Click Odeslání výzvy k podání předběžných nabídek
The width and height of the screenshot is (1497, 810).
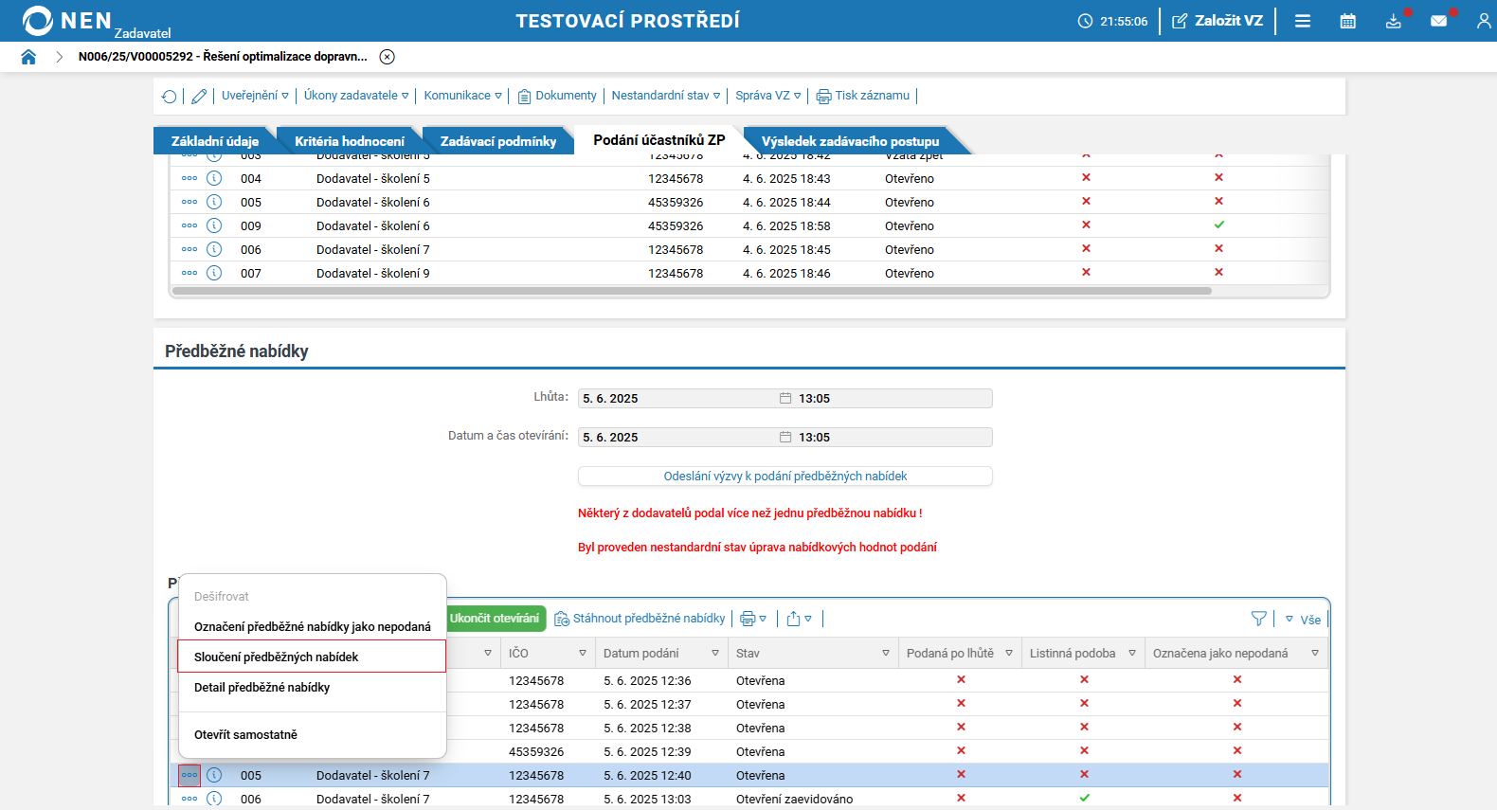[785, 477]
